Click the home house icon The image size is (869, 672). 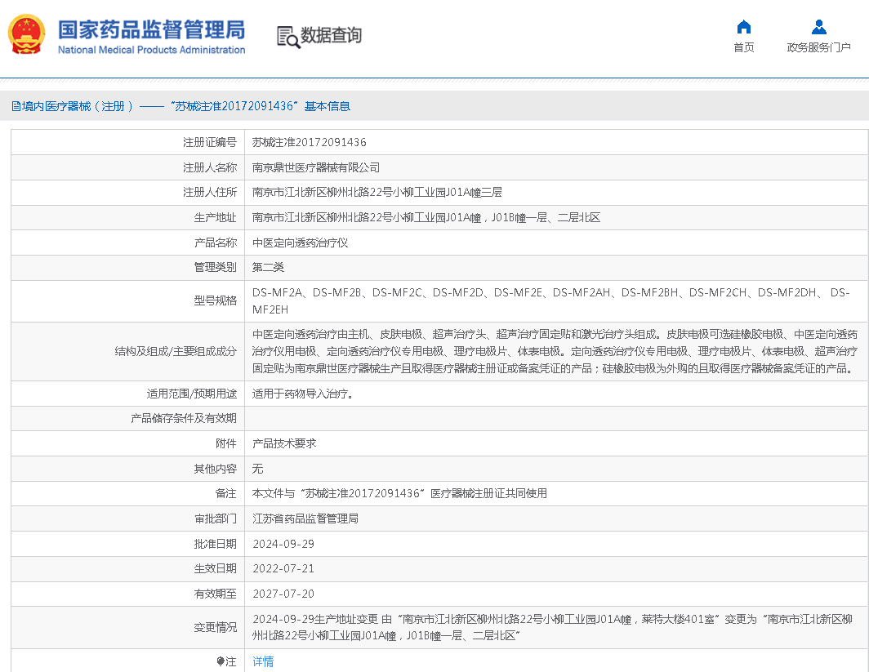743,27
